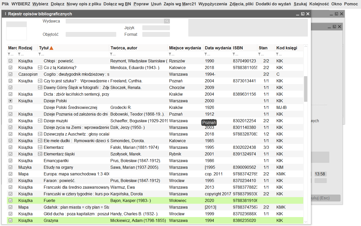Click the image icon beside Ele mele dudki
The height and width of the screenshot is (226, 361).
40,141
